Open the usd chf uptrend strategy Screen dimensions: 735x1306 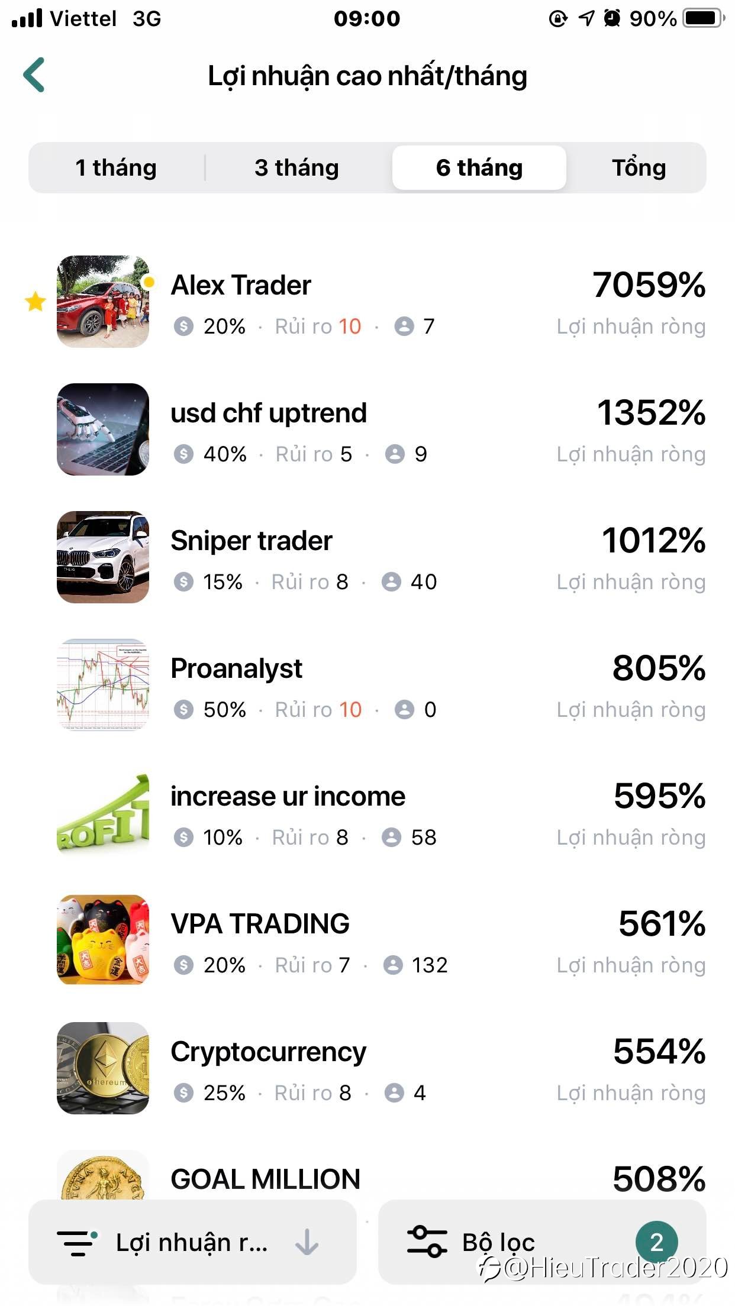[x=367, y=429]
